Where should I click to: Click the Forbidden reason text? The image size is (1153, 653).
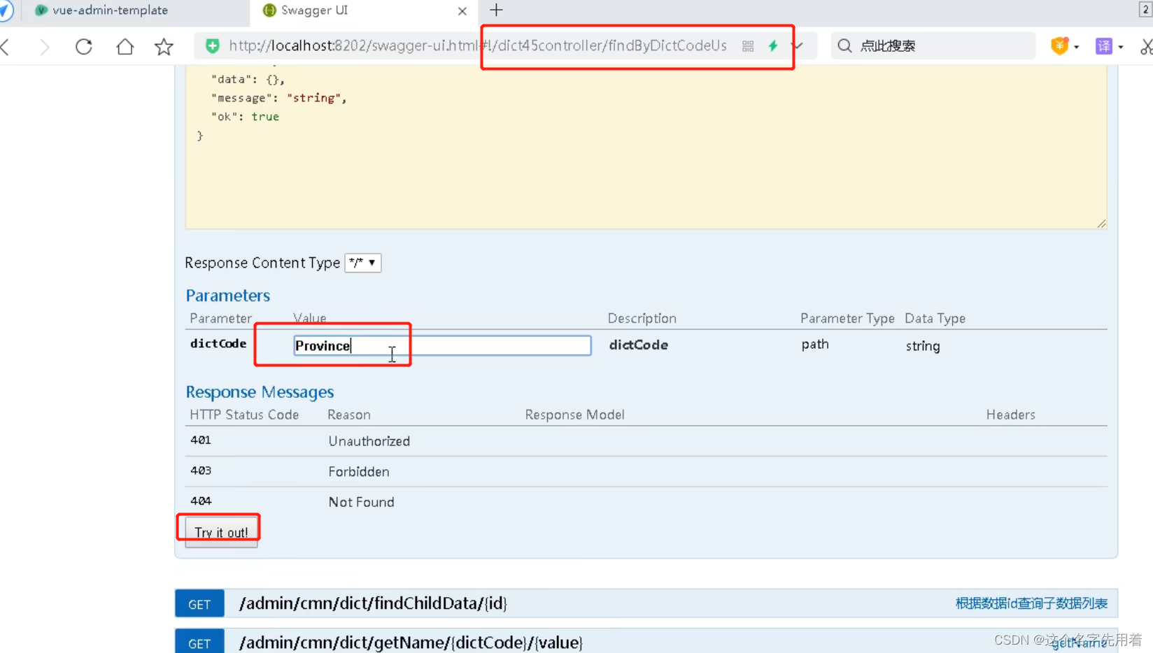click(359, 472)
